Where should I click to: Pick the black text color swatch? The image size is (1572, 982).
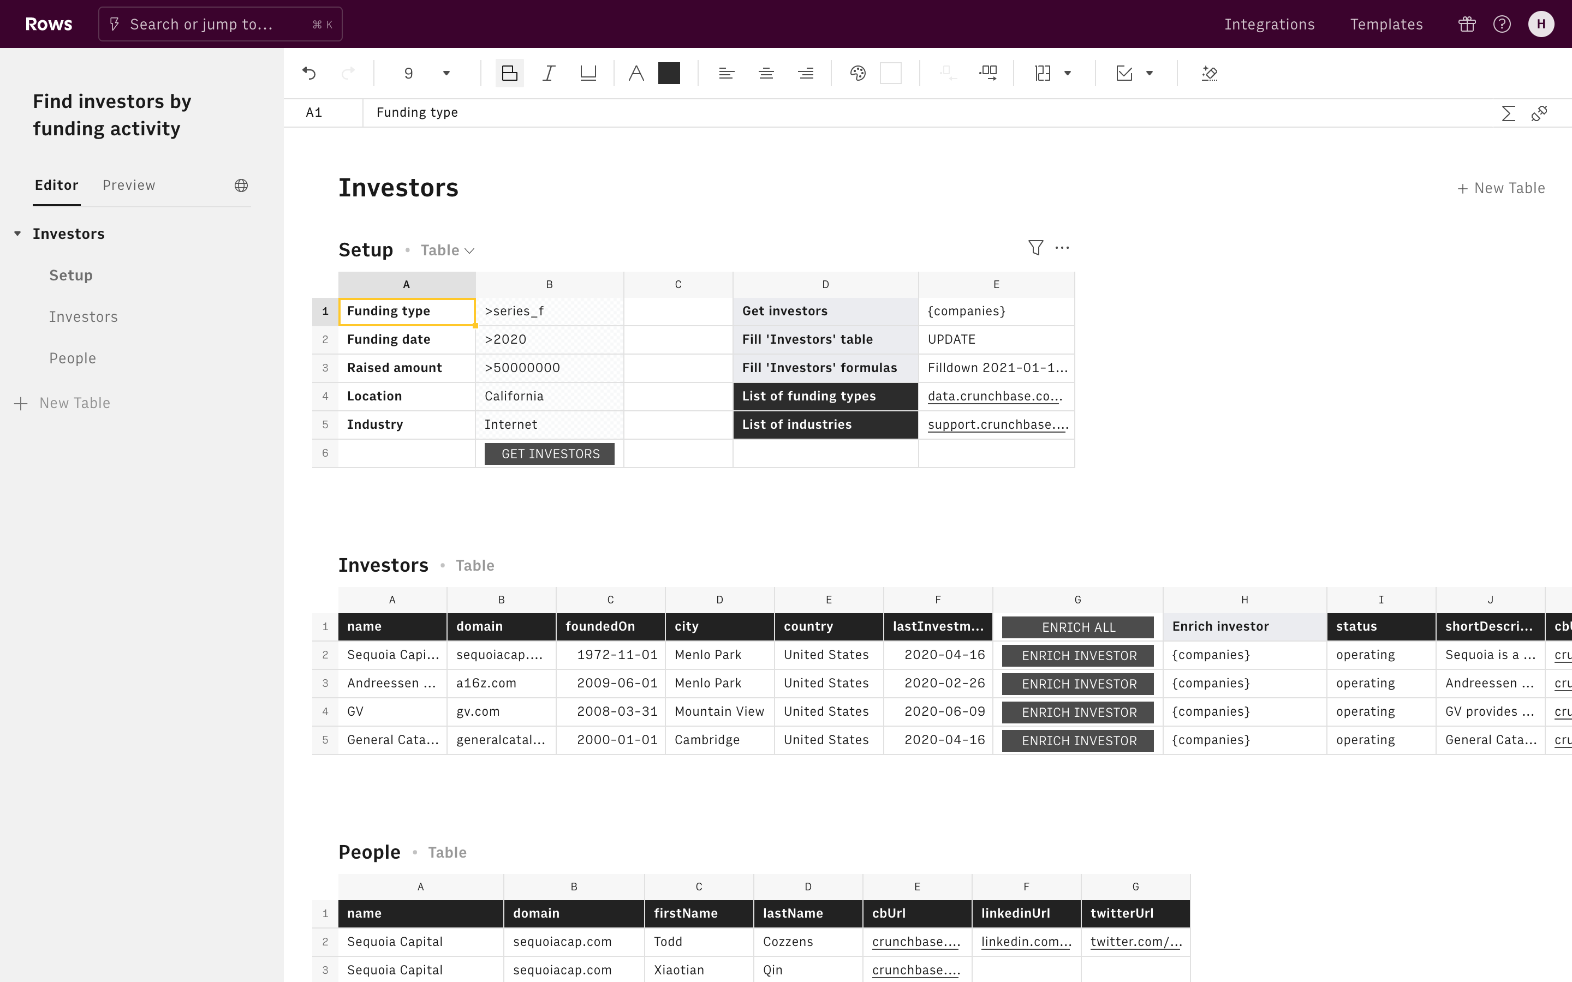(x=669, y=74)
